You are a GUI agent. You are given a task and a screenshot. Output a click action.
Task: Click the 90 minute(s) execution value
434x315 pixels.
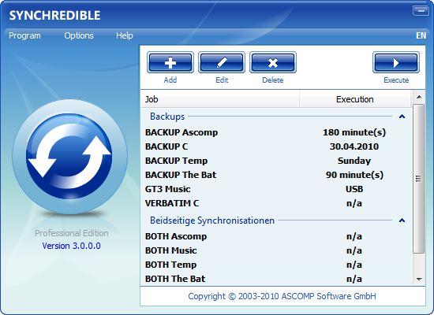point(354,175)
